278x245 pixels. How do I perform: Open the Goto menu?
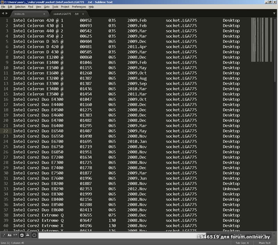coord(47,7)
